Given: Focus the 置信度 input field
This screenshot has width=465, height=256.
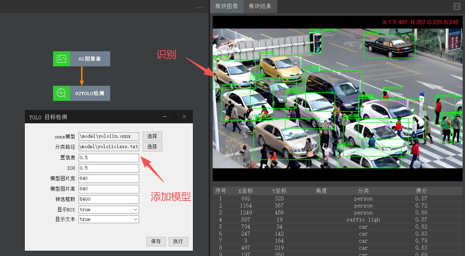Looking at the screenshot, I should tap(109, 157).
